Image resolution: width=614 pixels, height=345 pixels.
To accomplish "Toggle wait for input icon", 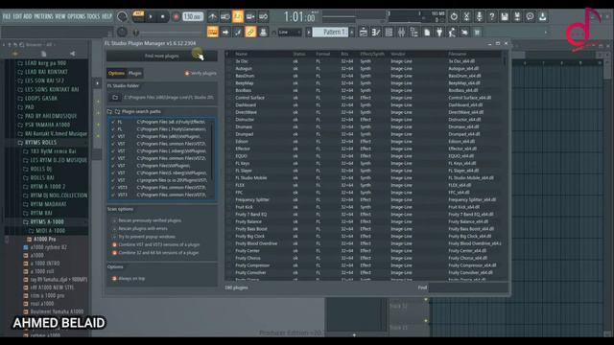I will click(225, 17).
